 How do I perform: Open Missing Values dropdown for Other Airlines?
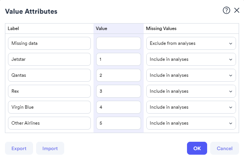tap(191, 123)
